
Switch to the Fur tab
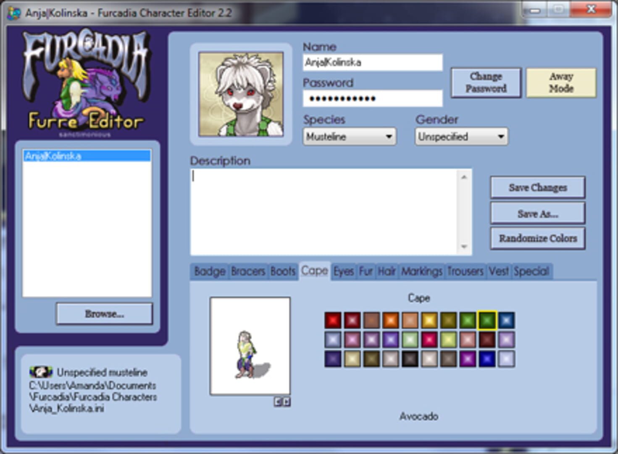click(x=366, y=271)
